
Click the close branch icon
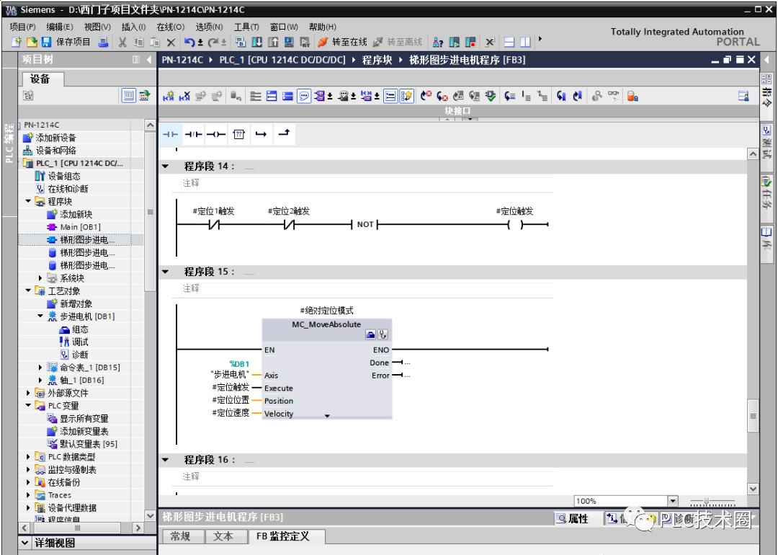click(284, 133)
